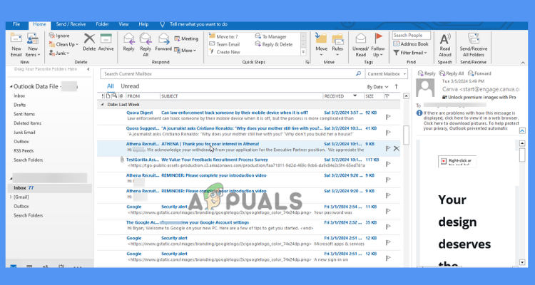Open the Clean Up dropdown
The width and height of the screenshot is (535, 285).
(x=63, y=44)
